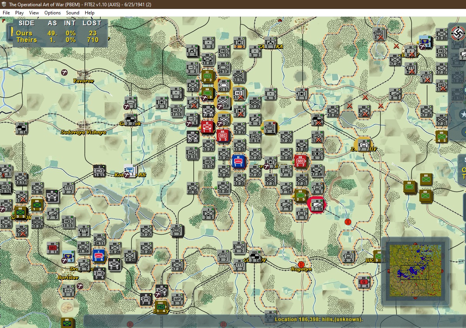Select the olive 2 3 armor unit
466x328 pixels.
[300, 196]
